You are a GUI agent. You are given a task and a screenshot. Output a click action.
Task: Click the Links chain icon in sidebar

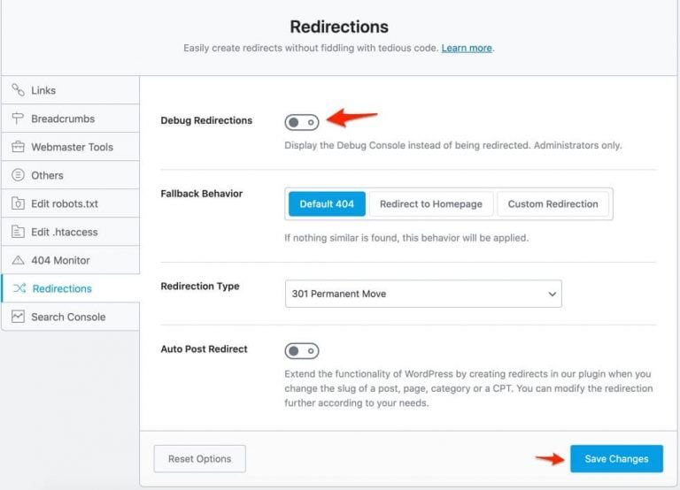(x=18, y=90)
